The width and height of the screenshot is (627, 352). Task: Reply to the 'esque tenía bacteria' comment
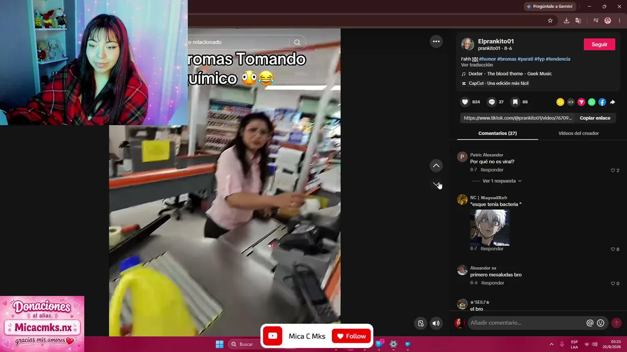[x=492, y=249]
